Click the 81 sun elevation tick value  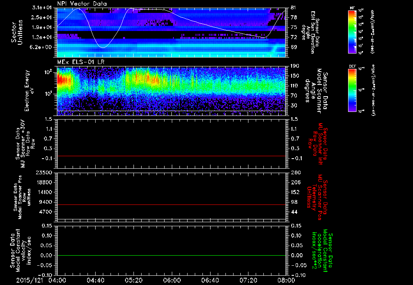point(294,8)
